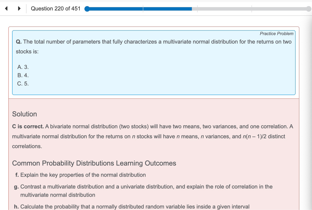Pick answer choice C. 5.

(23, 84)
